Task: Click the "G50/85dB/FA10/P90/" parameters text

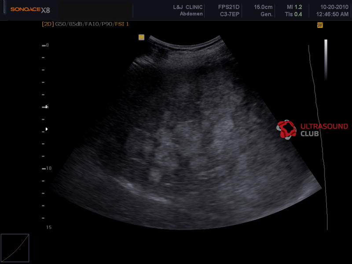Action: (85, 24)
